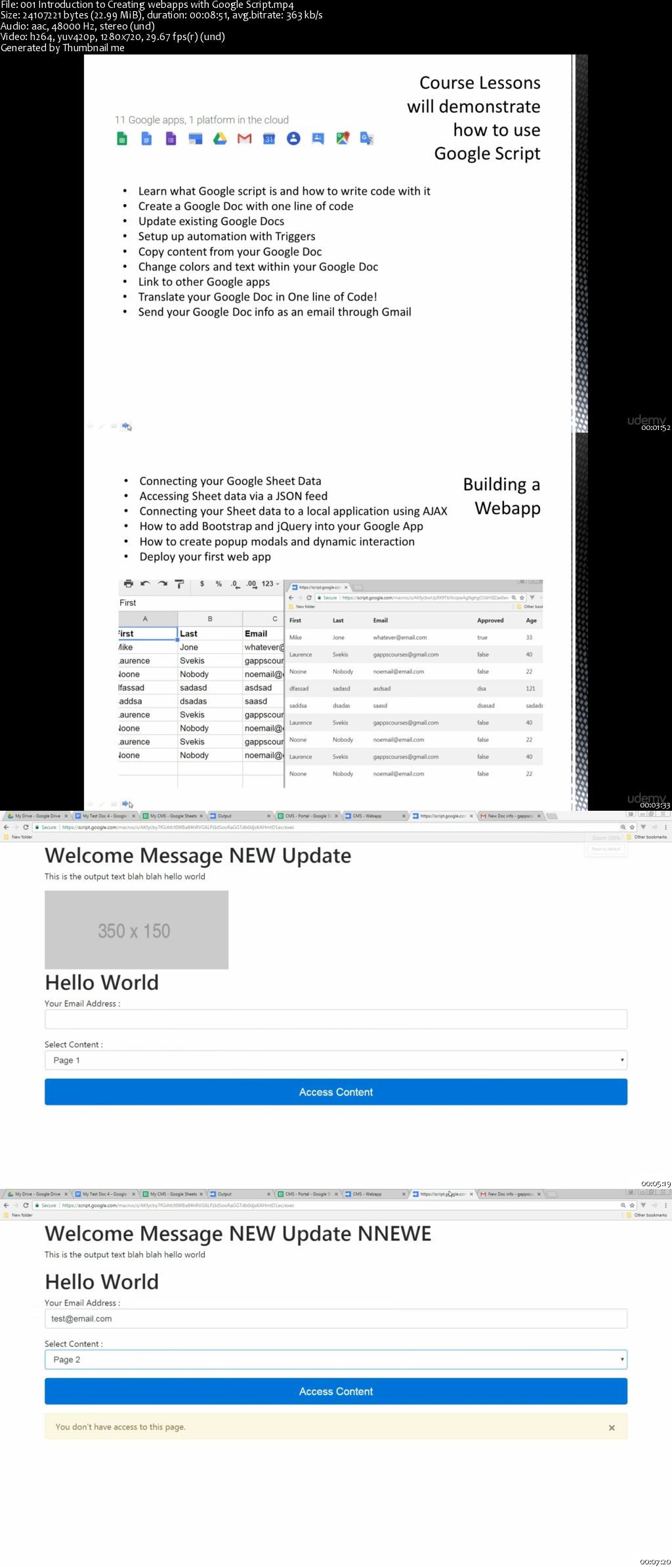Open 'New Doc info - gapps' Gmail tab above Page 1 form
Viewport: 672px width, 1567px height.
tap(511, 816)
